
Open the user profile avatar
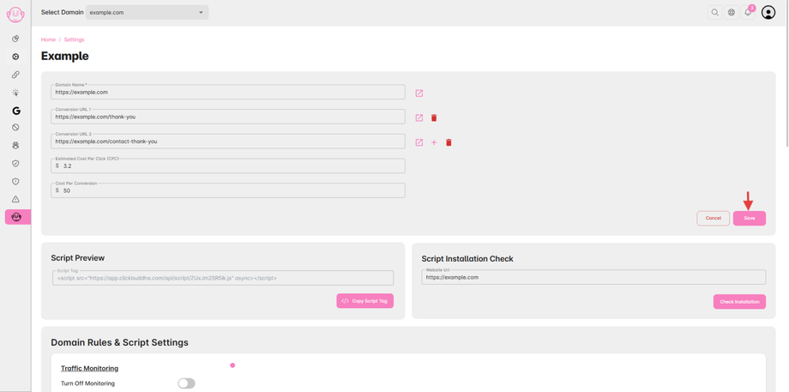tap(768, 13)
